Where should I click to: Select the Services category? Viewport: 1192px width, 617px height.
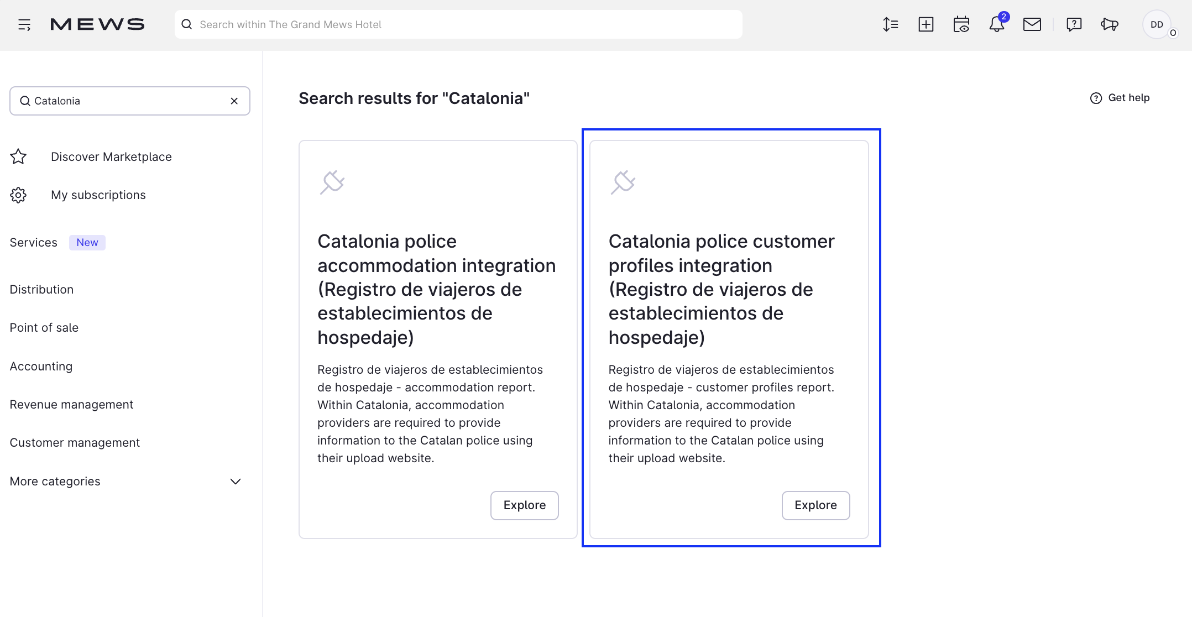point(34,242)
